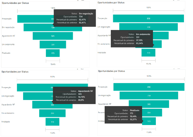Viewport: 193px width, 137px height.
Task: Click Finalizado label, Em andamento tooltip chart
Action: tap(102, 53)
